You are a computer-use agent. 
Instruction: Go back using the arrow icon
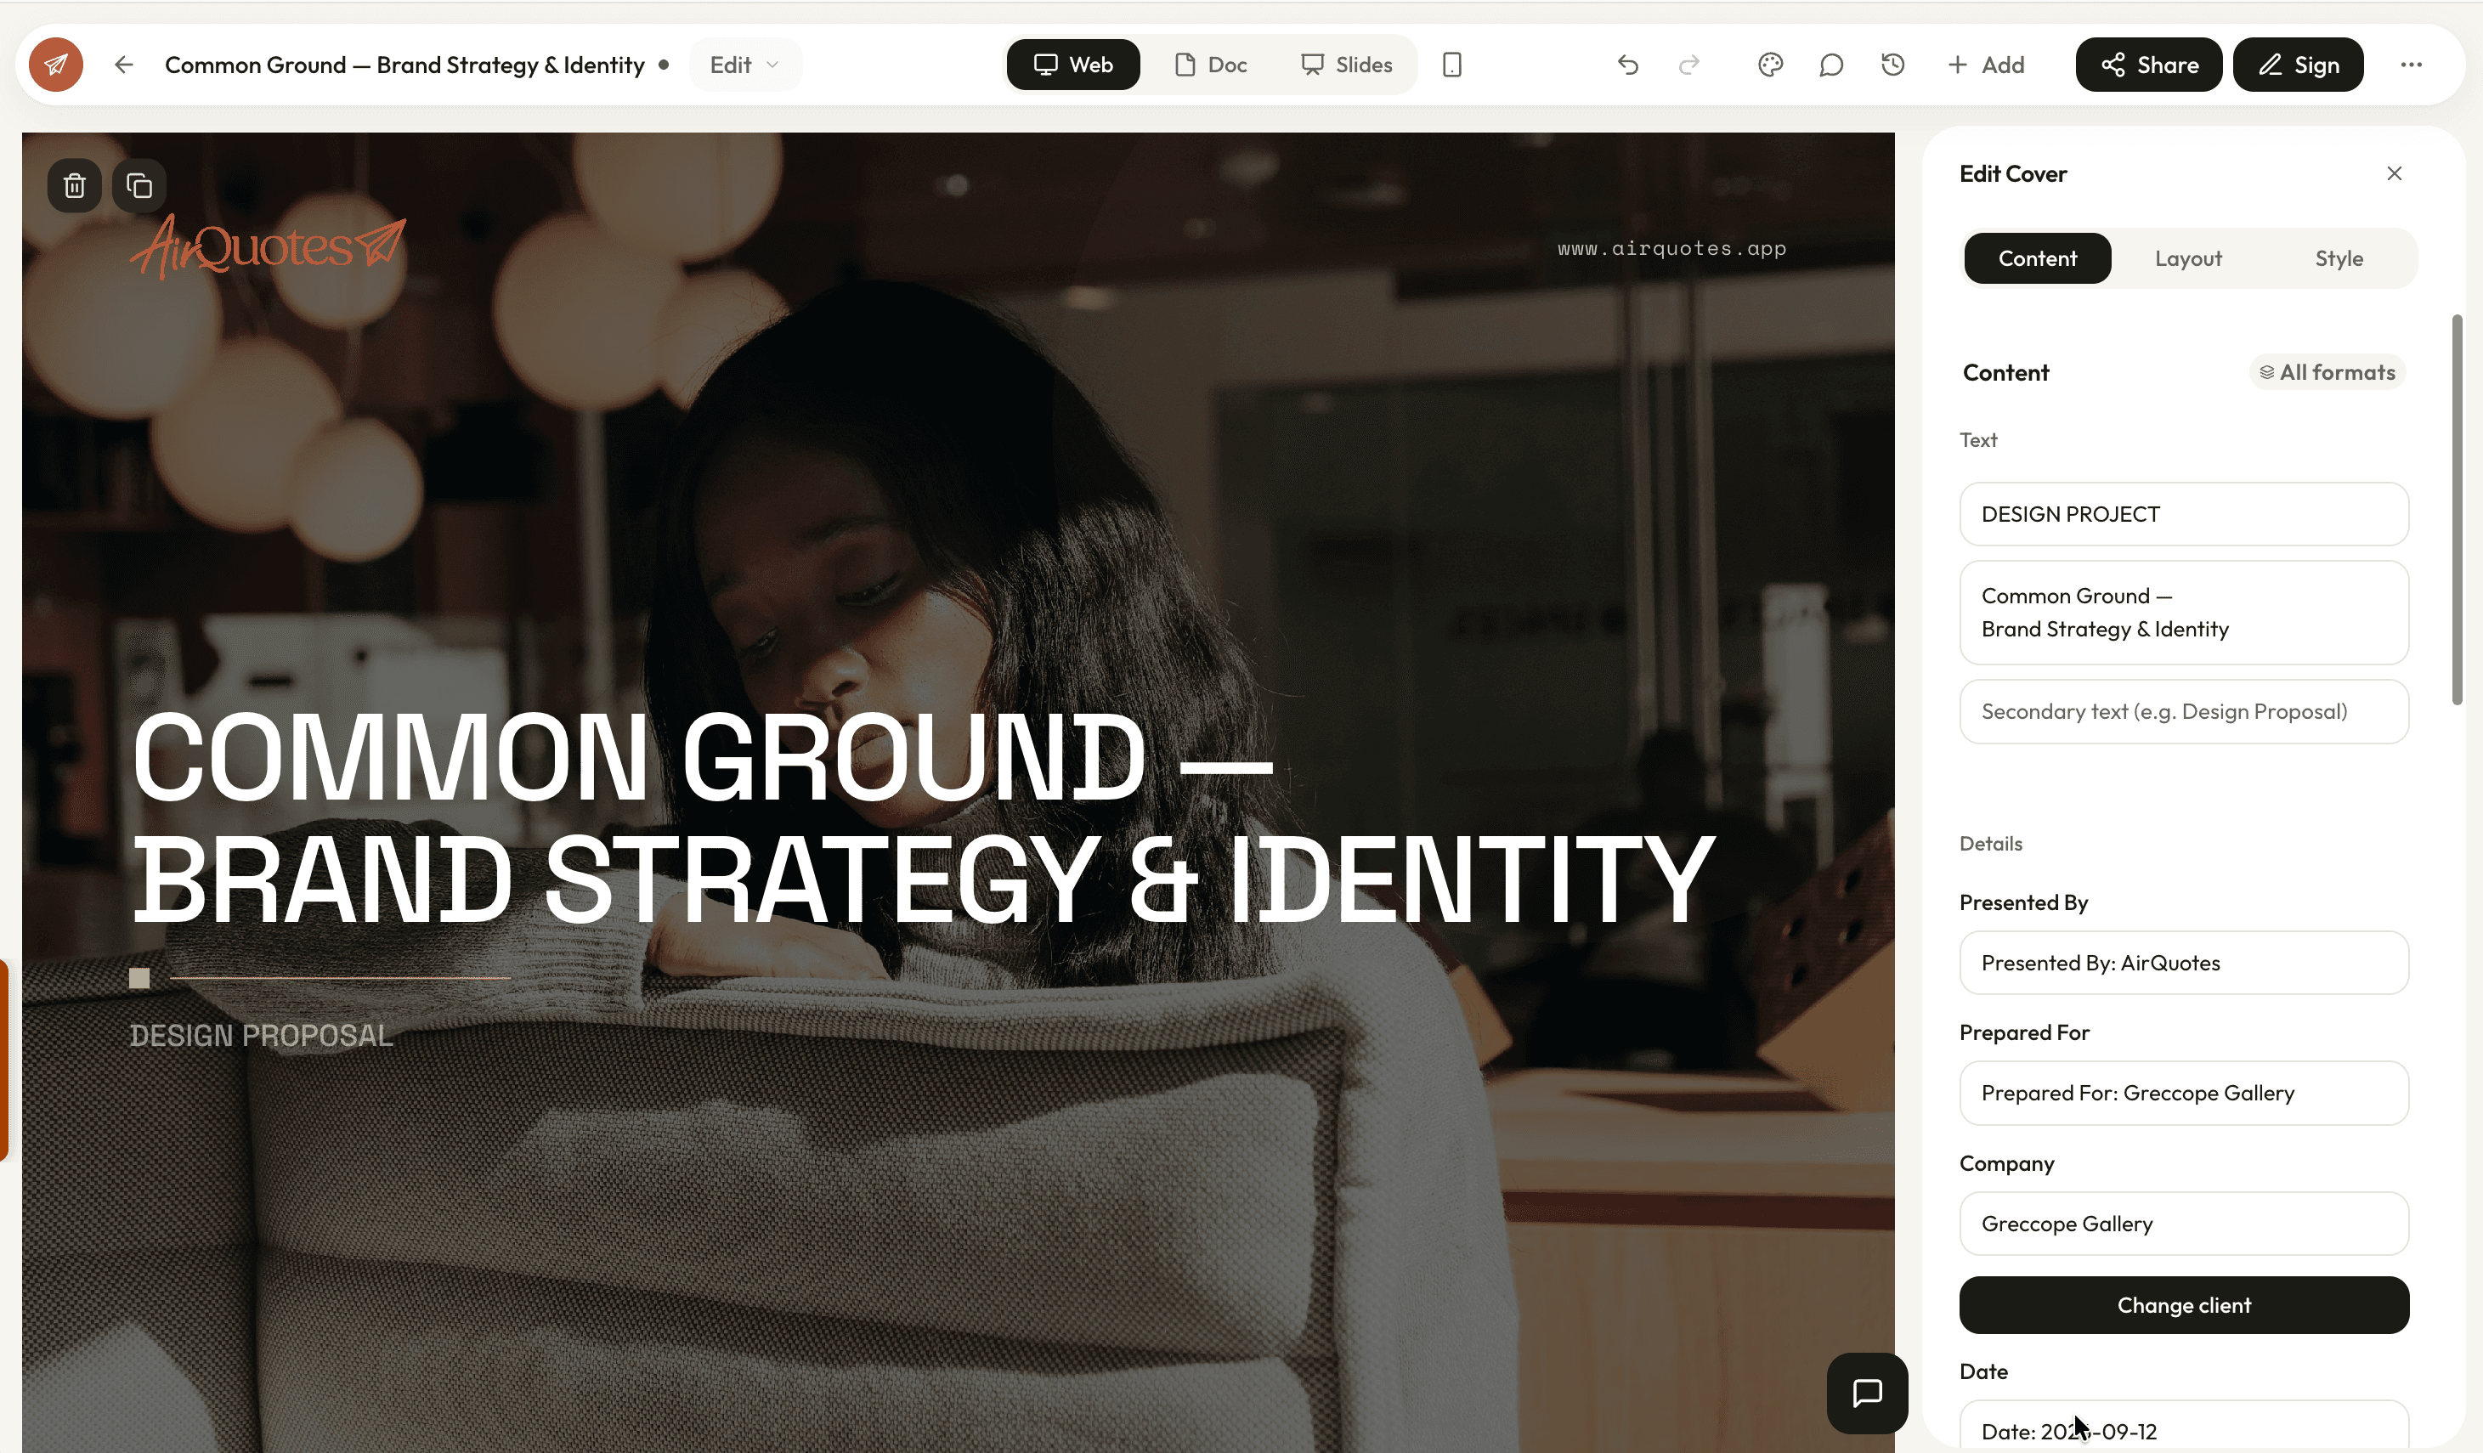[x=123, y=65]
